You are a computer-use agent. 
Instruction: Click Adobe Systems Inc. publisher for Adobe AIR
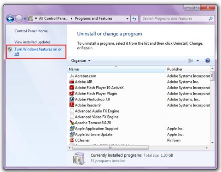point(183,82)
